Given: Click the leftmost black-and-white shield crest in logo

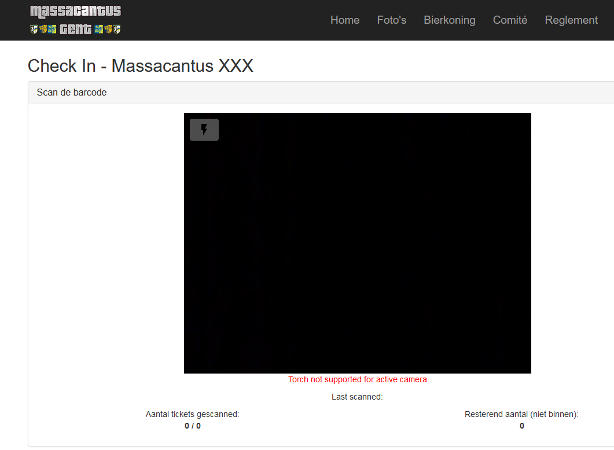Looking at the screenshot, I should click(34, 29).
